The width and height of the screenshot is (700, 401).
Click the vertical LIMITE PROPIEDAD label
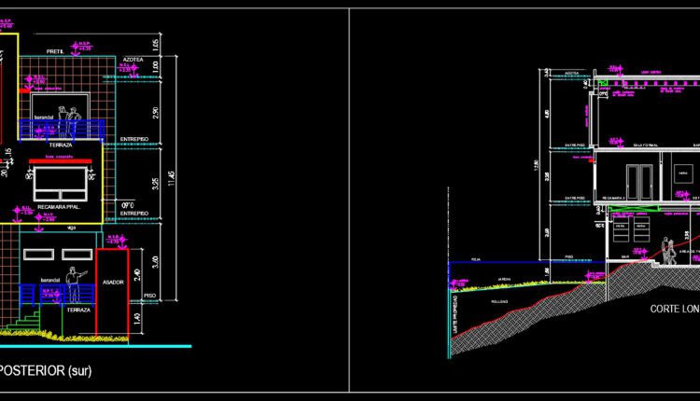[455, 314]
